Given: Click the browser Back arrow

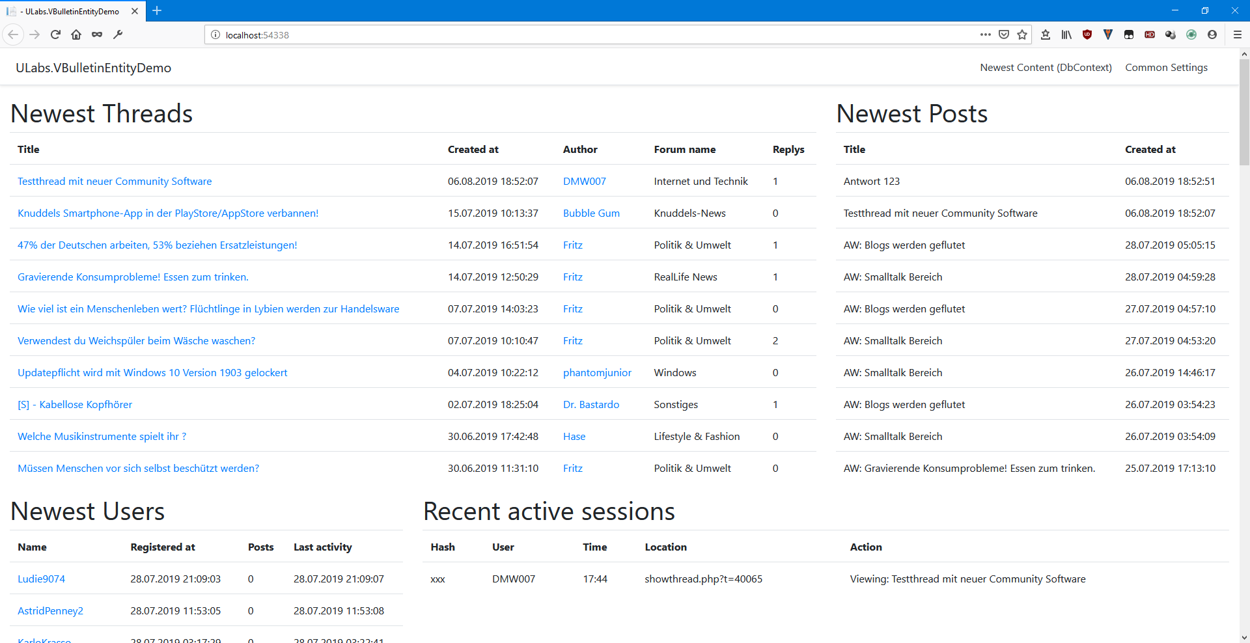Looking at the screenshot, I should point(13,34).
